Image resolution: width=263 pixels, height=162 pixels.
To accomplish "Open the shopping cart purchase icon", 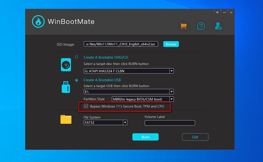I will [x=184, y=26].
